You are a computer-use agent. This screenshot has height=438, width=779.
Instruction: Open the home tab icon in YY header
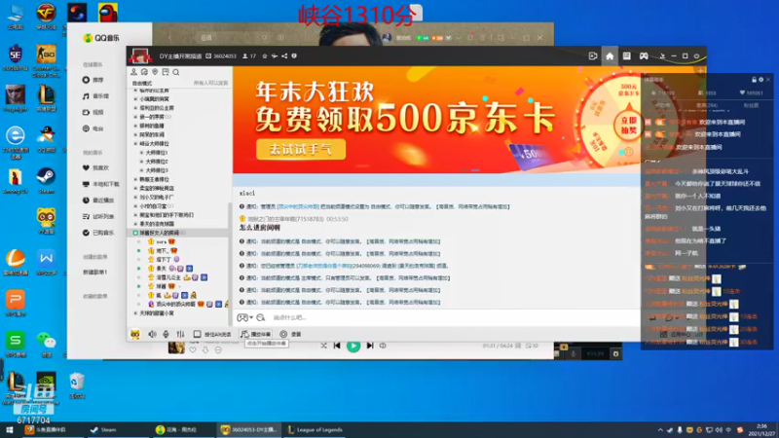[x=610, y=56]
